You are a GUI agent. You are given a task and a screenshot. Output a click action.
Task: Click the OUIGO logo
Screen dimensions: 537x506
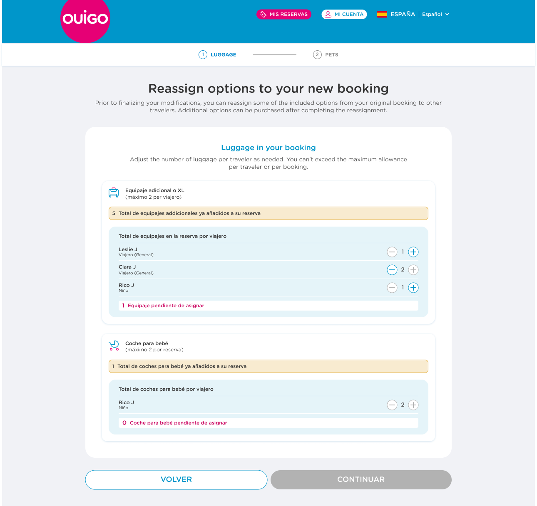[85, 19]
